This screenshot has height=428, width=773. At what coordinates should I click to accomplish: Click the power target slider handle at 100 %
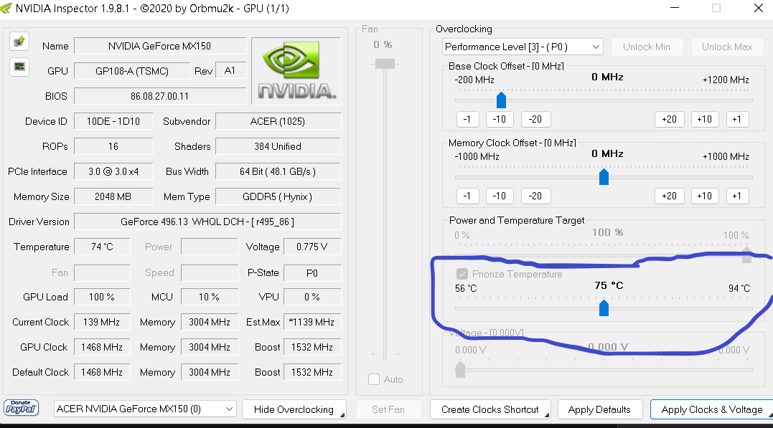click(747, 255)
